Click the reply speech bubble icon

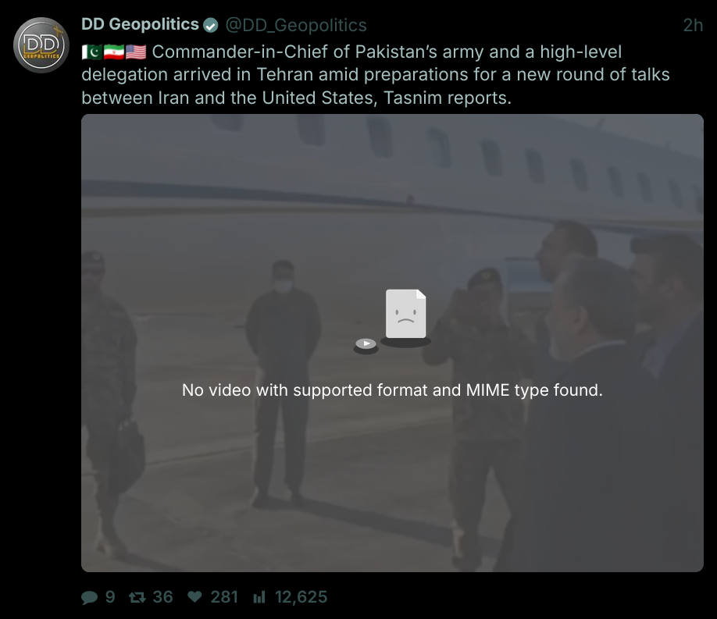[90, 598]
